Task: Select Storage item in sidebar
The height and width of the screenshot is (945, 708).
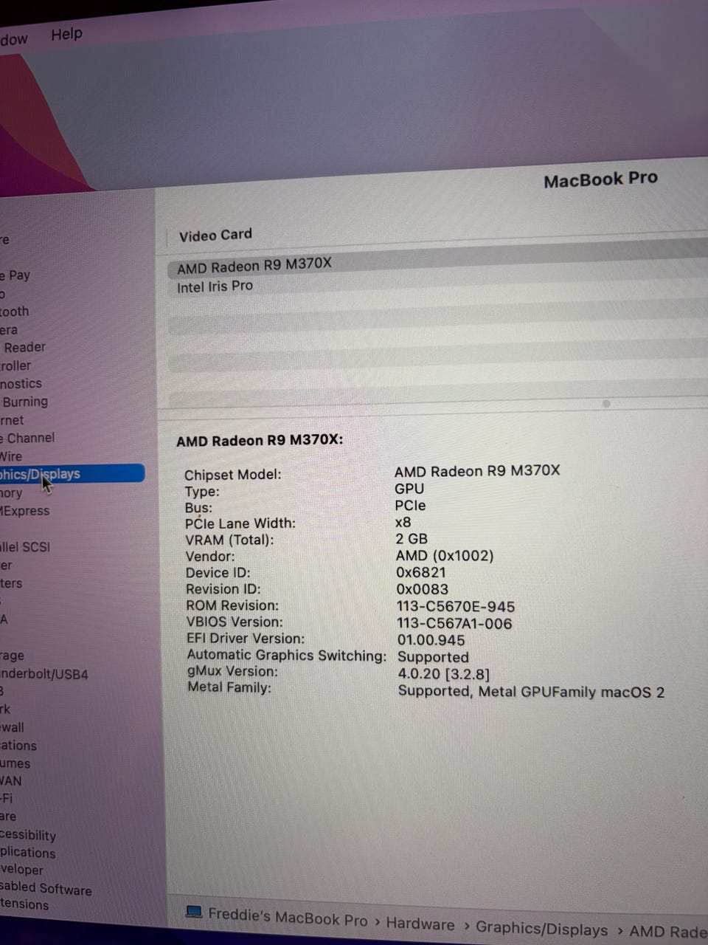Action: 12,656
